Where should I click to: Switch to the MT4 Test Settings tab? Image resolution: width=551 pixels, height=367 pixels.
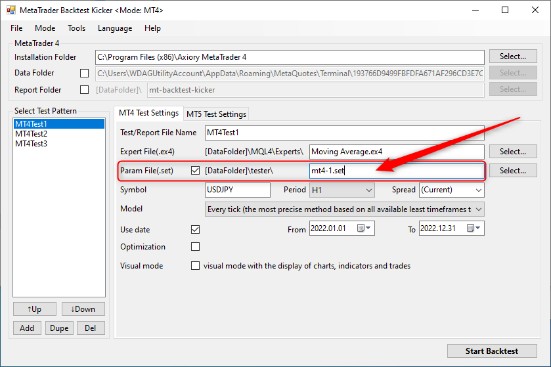click(x=148, y=113)
